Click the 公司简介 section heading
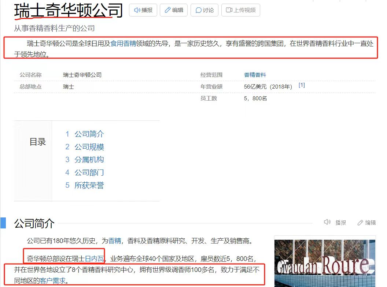Viewport: 387px width, 287px height. click(x=34, y=223)
